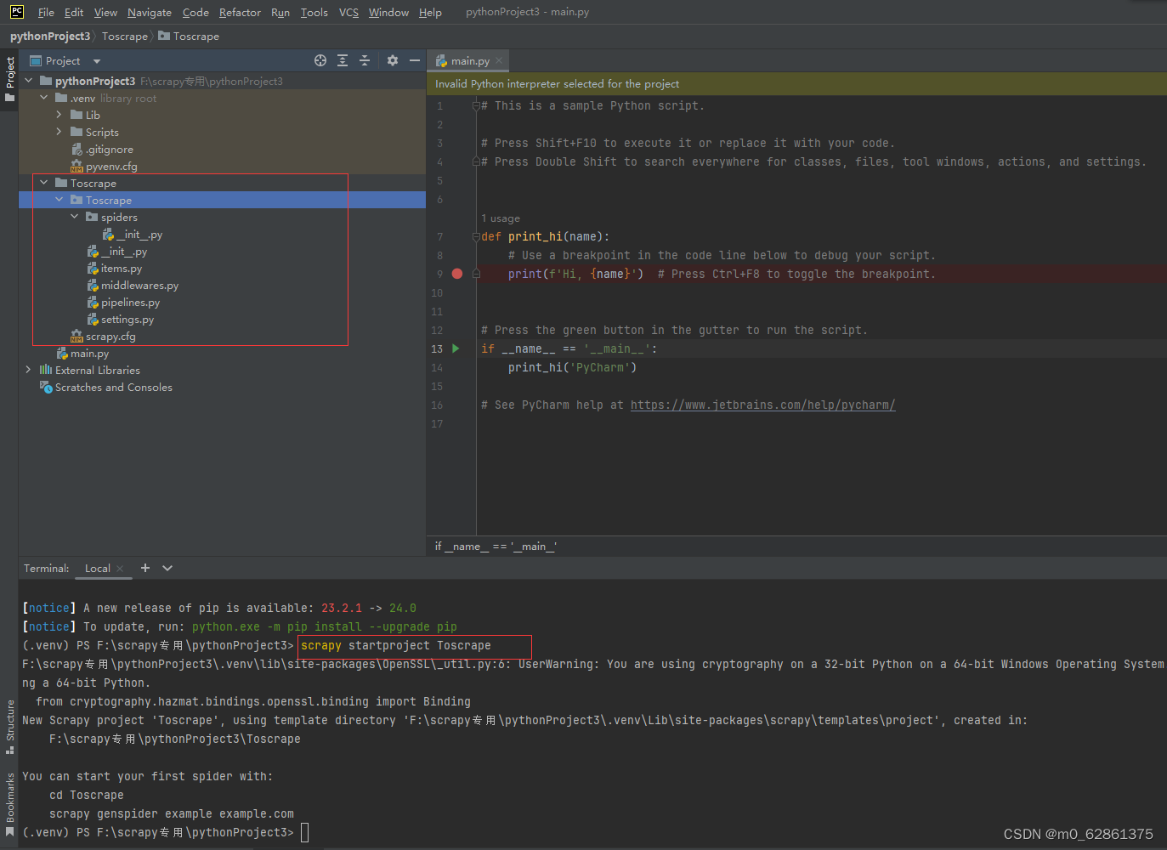Collapse the outer Toscrape folder
This screenshot has height=850, width=1167.
coord(44,183)
